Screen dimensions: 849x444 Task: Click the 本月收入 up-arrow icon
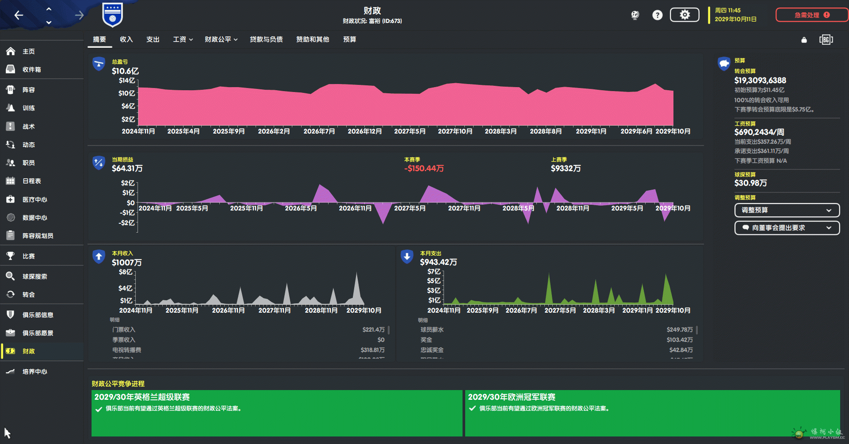(x=99, y=256)
